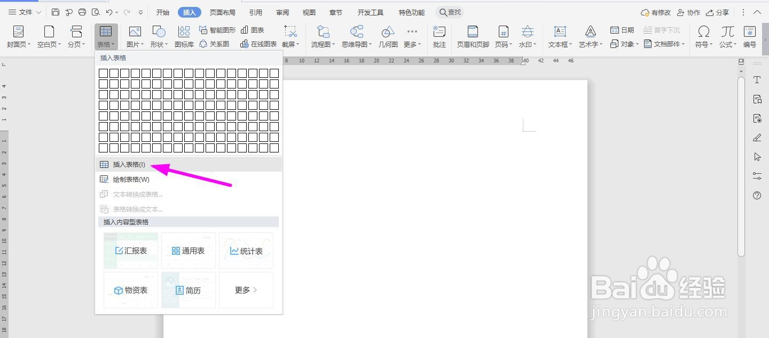769x338 pixels.
Task: Switch to the 审阅 tab
Action: click(x=283, y=12)
